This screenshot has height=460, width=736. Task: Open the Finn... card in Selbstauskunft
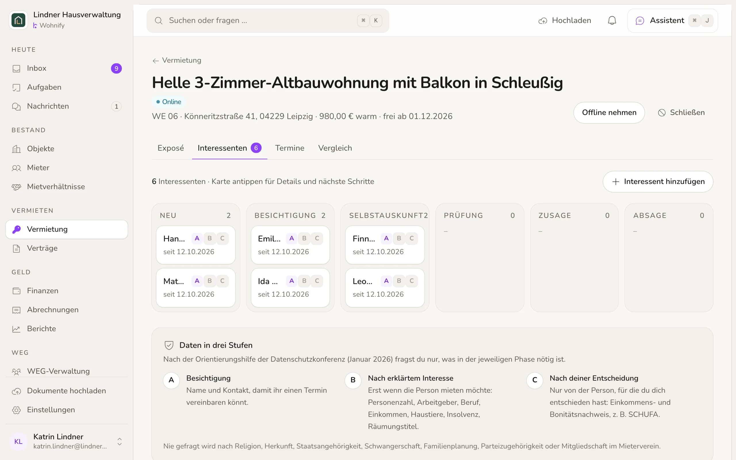(x=385, y=245)
